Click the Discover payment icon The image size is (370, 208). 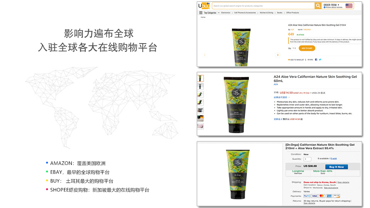click(337, 196)
